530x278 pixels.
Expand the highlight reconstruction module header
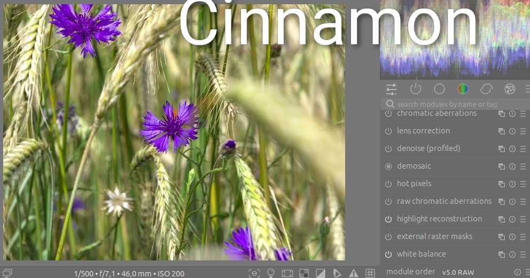439,219
